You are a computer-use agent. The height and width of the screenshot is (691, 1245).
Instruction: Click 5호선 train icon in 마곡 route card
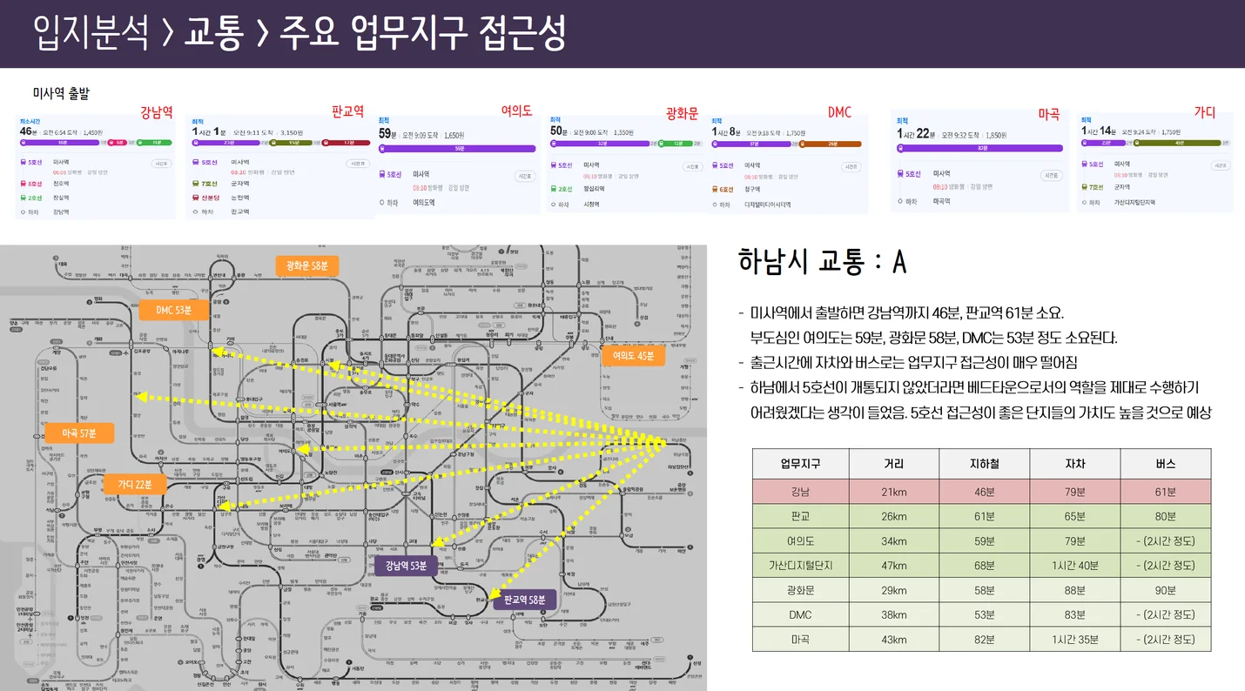(x=899, y=173)
